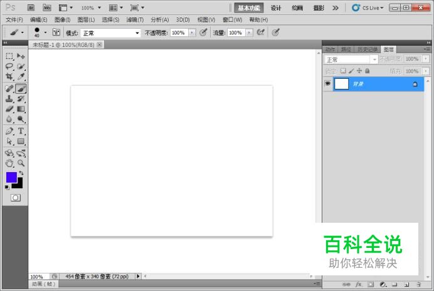This screenshot has height=291, width=434.
Task: Select the Hand tool
Action: tap(9, 163)
